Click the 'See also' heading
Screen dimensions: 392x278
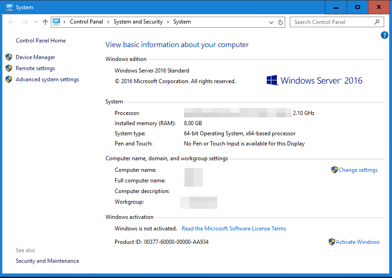(x=25, y=250)
